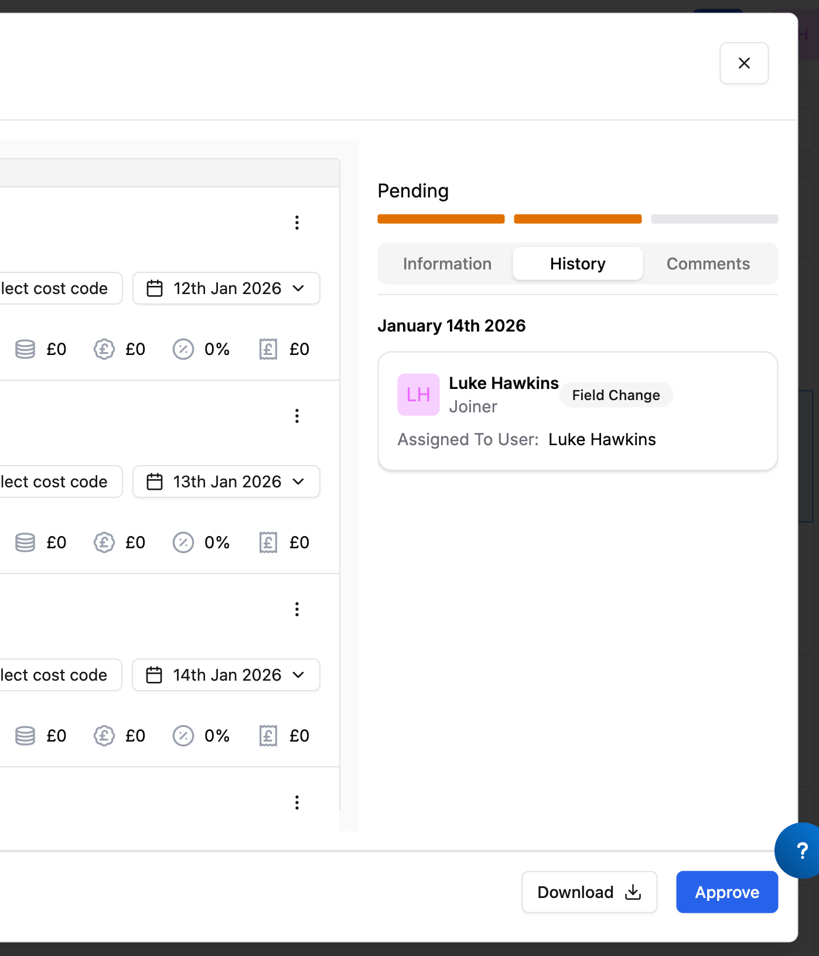Click the 0% value in the 12th Jan row
Viewport: 819px width, 956px height.
217,349
